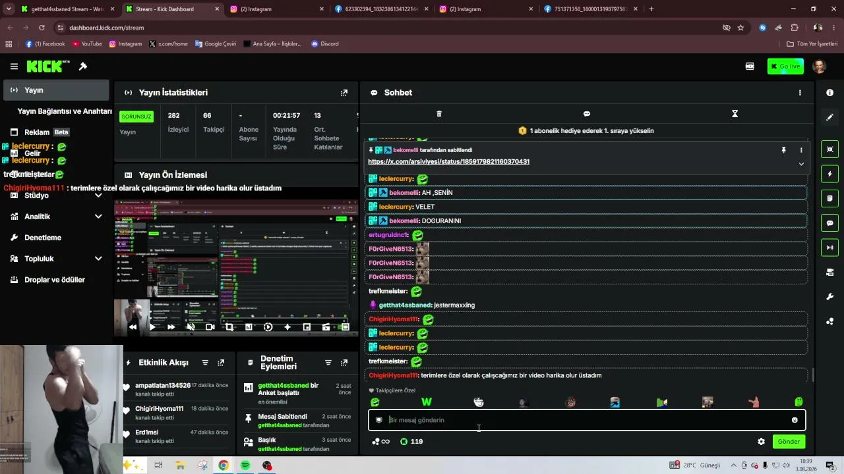This screenshot has height=474, width=844.
Task: Open the hamburger menu beside the Kick logo
Action: pos(14,66)
